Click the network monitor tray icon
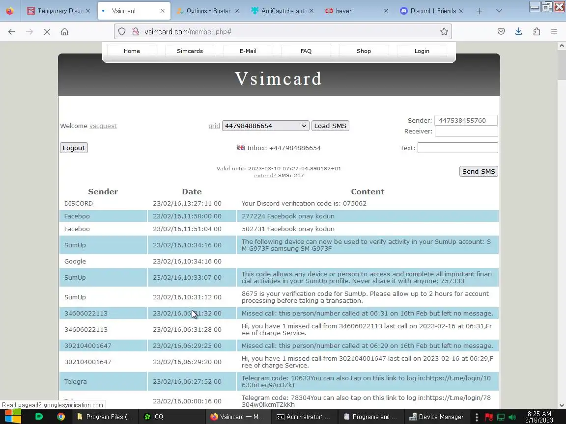Viewport: 566px width, 424px height. coord(501,417)
